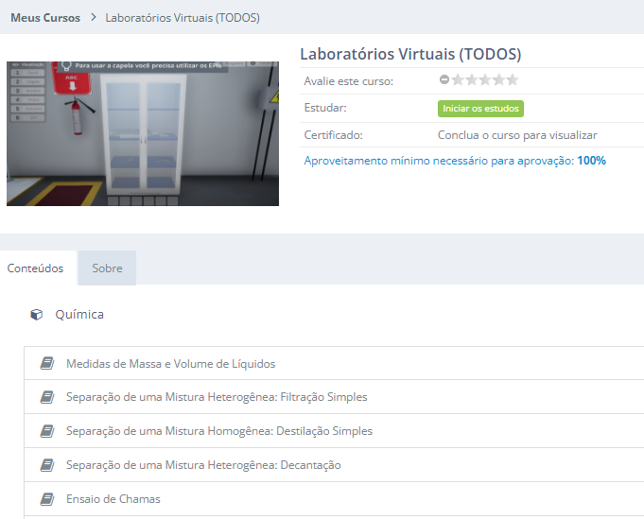644x519 pixels.
Task: Open the Conteúdos tab
Action: [x=35, y=268]
